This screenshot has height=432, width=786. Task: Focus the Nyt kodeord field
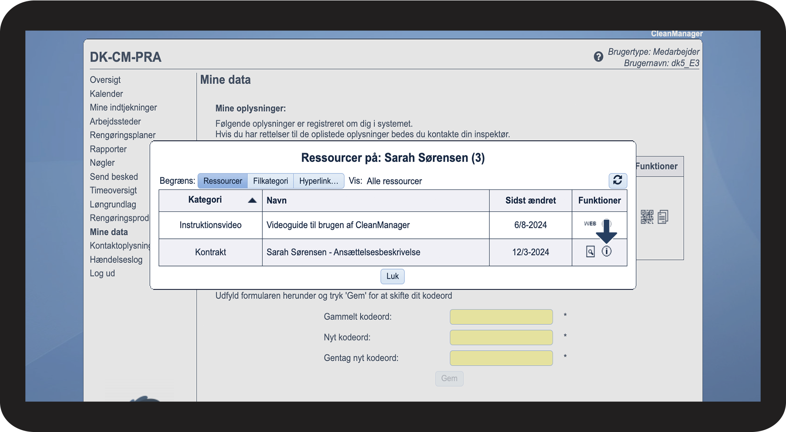(501, 337)
